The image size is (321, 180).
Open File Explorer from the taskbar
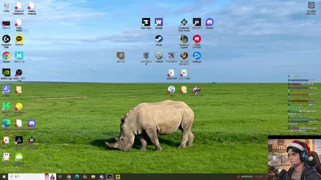pos(93,177)
